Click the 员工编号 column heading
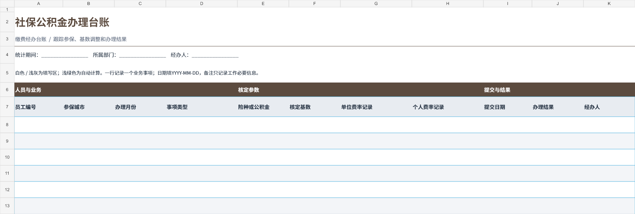The width and height of the screenshot is (635, 214). coord(25,107)
